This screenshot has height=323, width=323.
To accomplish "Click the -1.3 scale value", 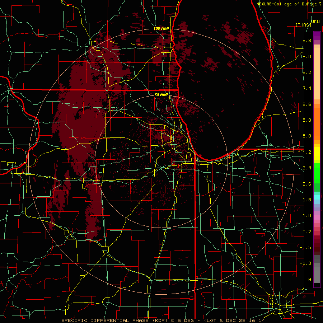I will pos(305,263).
